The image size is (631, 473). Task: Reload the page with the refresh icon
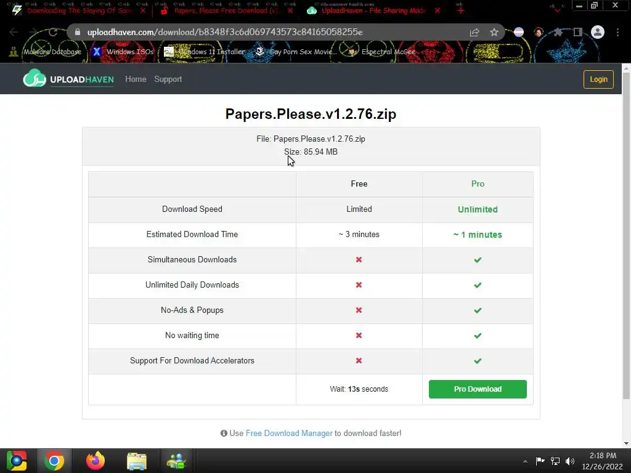tap(53, 32)
